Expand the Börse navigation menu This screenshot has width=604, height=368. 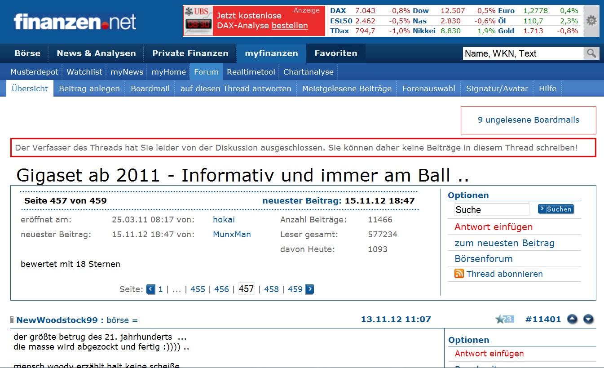coord(27,53)
